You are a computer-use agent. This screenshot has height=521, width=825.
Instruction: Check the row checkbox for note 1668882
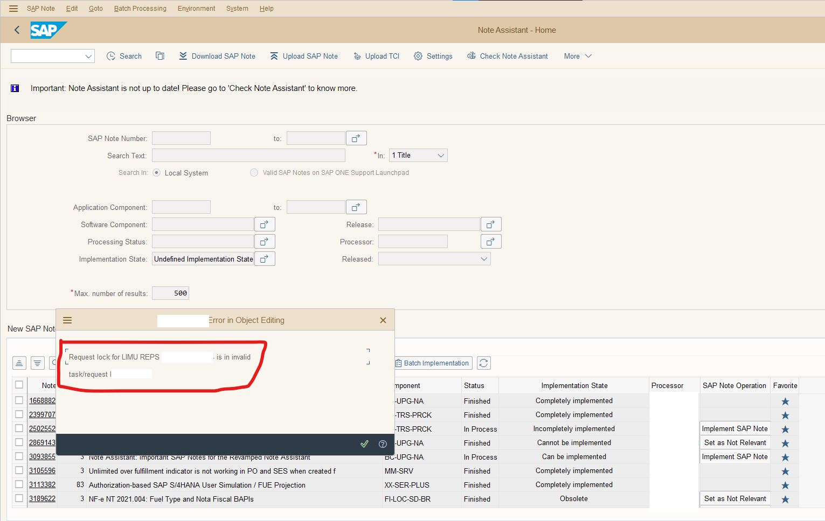coord(19,400)
